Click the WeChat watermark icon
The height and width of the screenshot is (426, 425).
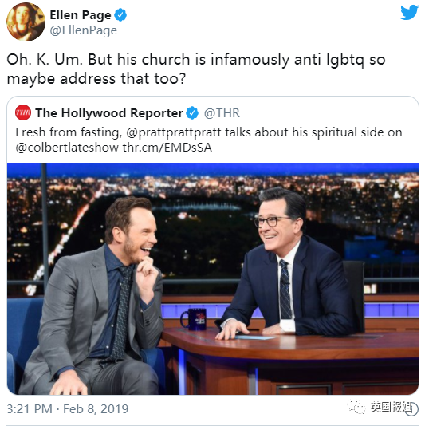tap(356, 407)
